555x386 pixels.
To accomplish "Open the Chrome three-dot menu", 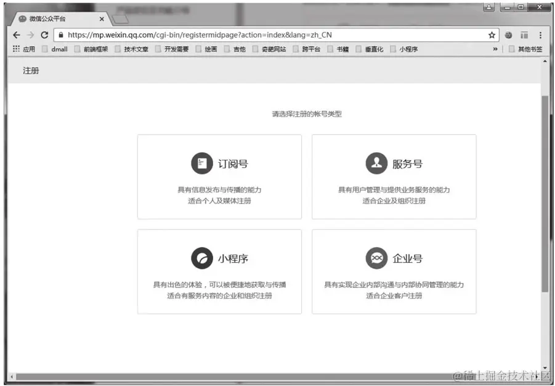I will click(x=540, y=35).
